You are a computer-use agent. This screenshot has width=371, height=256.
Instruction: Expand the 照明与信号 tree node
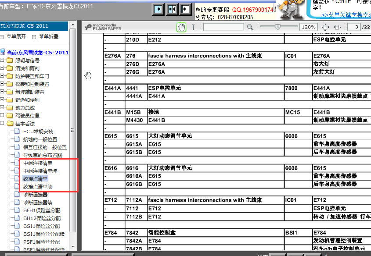(2, 60)
